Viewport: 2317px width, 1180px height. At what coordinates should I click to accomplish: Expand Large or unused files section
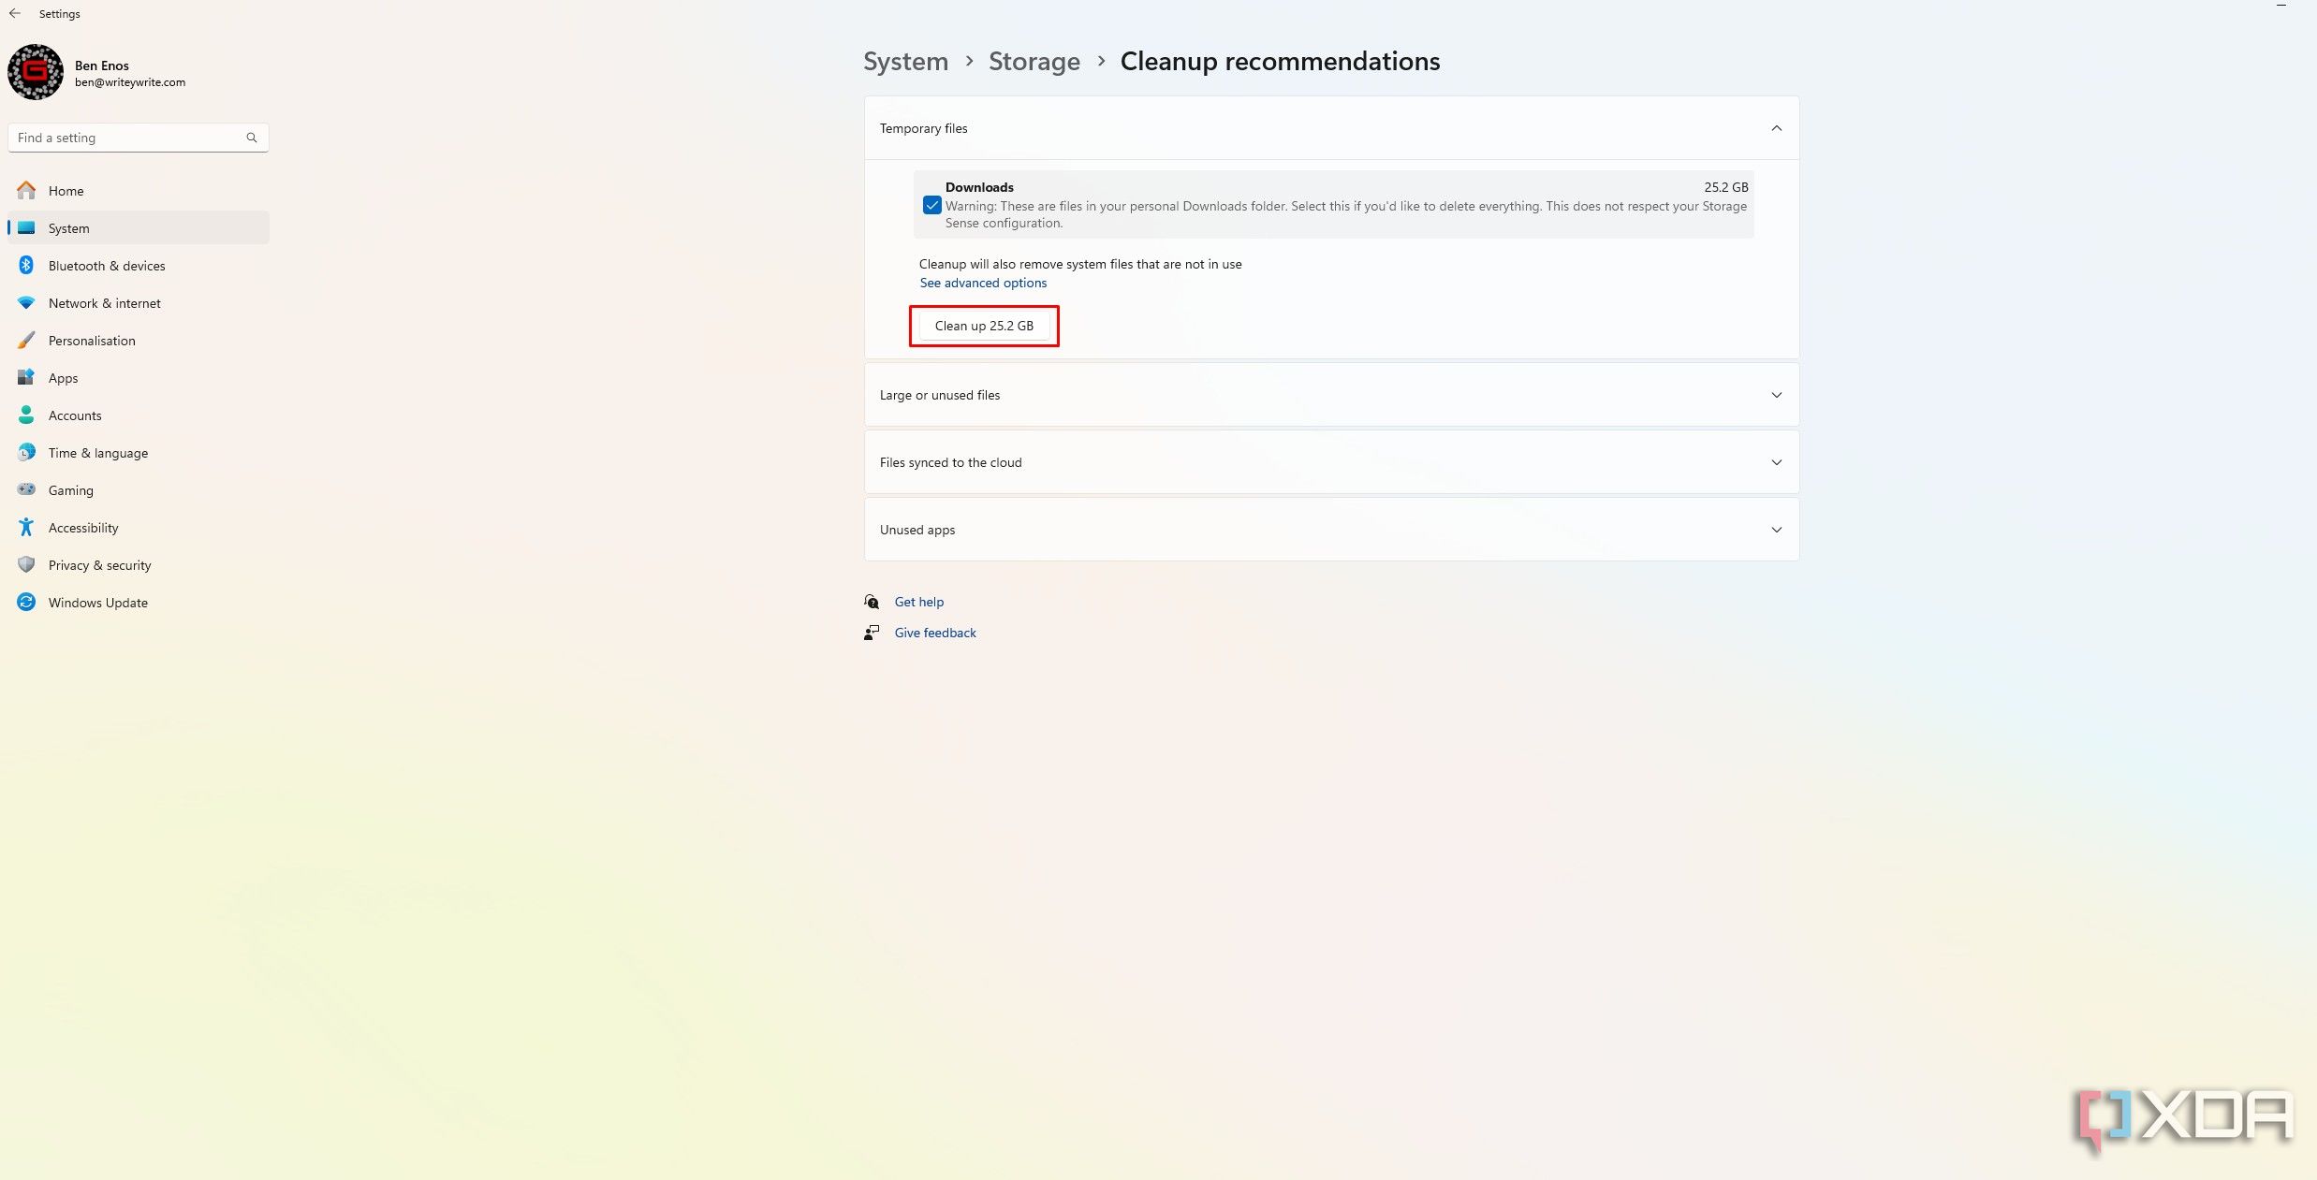click(1331, 394)
